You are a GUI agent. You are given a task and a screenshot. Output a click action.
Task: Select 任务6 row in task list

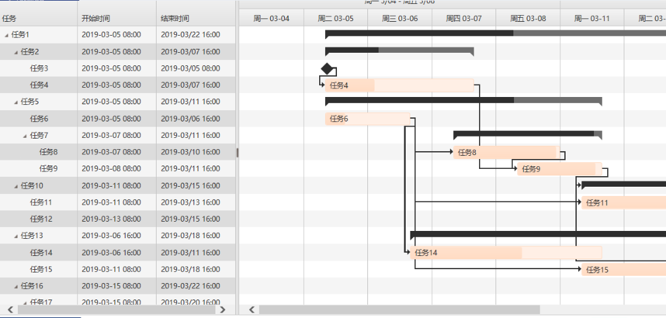[x=118, y=119]
